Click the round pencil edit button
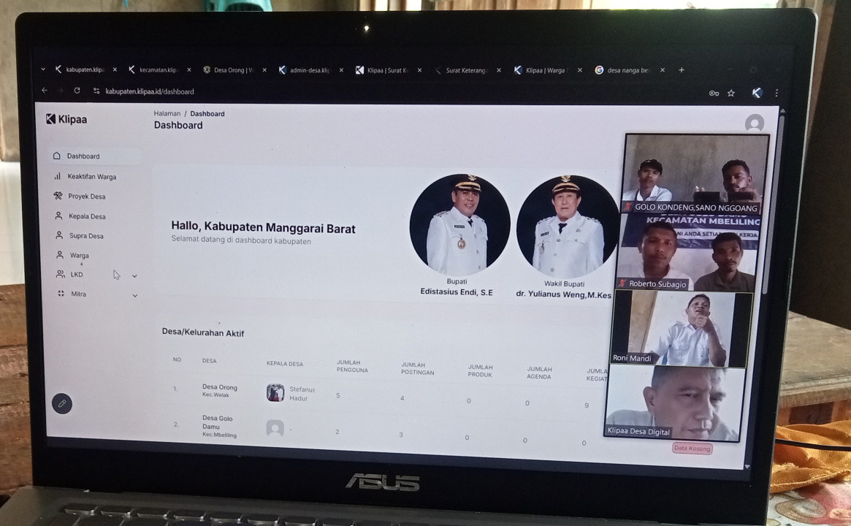Screen dimensions: 851x526 62,403
